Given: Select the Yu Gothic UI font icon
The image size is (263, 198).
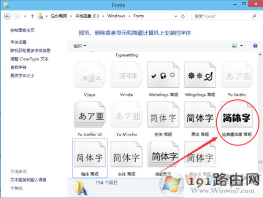Looking at the screenshot, I should (x=90, y=114).
